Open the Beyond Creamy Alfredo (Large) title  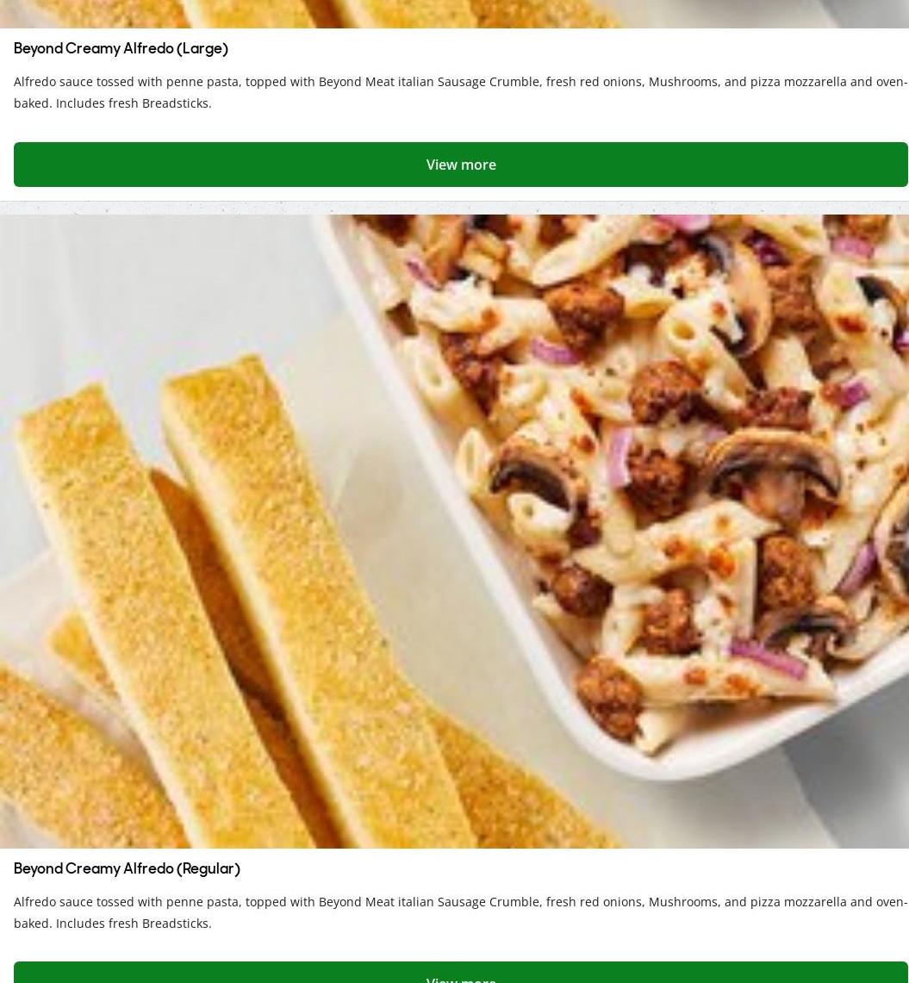point(121,48)
